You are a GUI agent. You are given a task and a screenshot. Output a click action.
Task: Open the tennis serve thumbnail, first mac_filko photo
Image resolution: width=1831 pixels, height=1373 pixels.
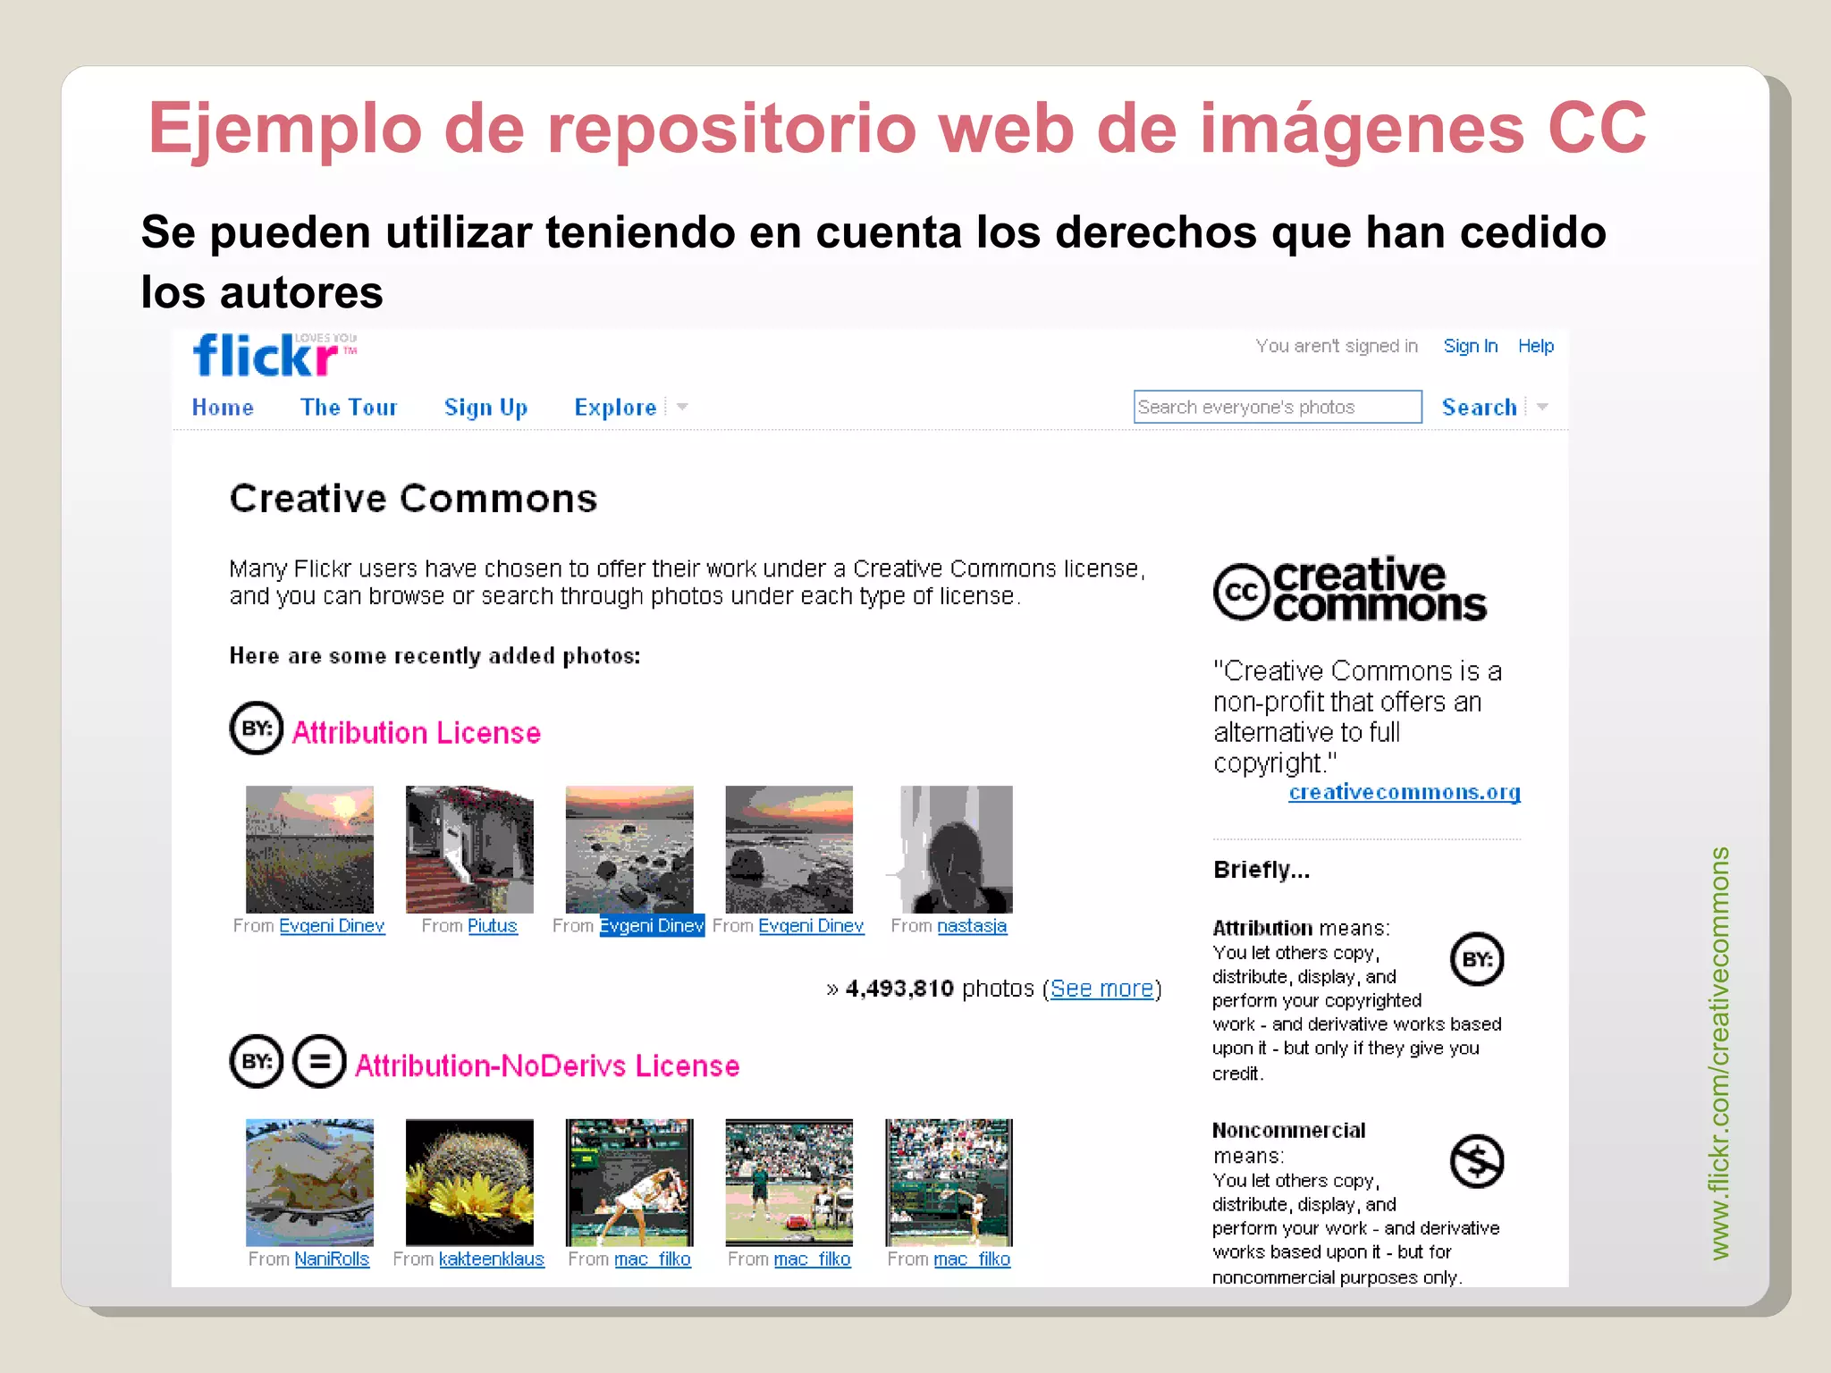629,1183
